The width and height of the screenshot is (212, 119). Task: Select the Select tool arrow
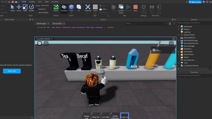pyautogui.click(x=13, y=7)
